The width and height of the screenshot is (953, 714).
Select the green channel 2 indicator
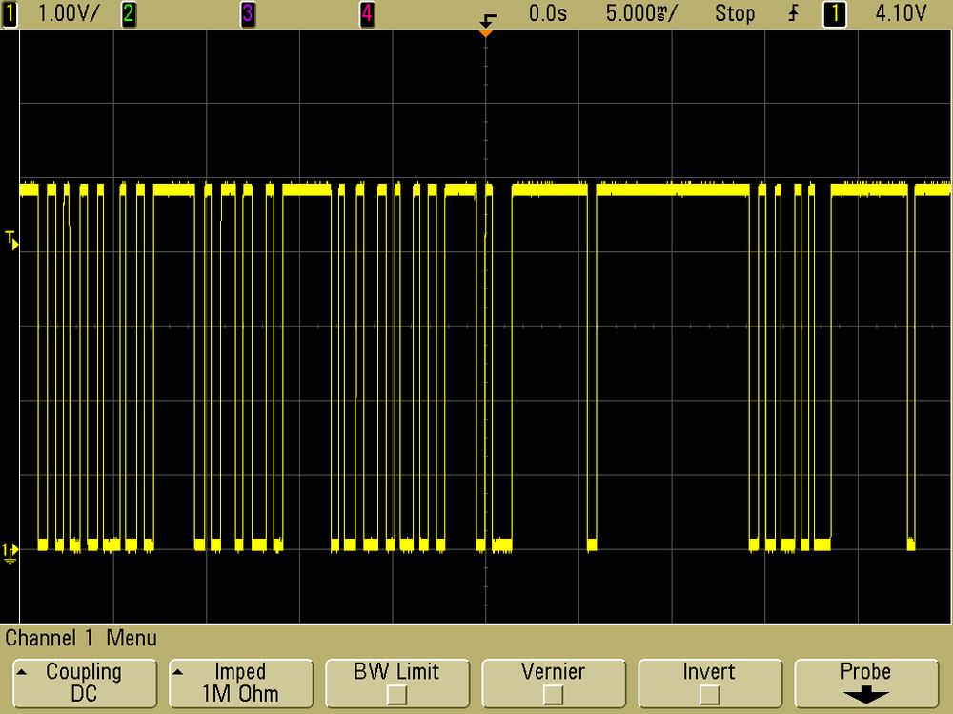point(128,13)
